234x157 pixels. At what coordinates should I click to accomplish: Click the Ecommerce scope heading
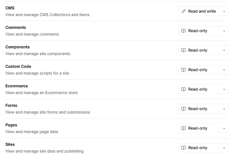pyautogui.click(x=17, y=86)
